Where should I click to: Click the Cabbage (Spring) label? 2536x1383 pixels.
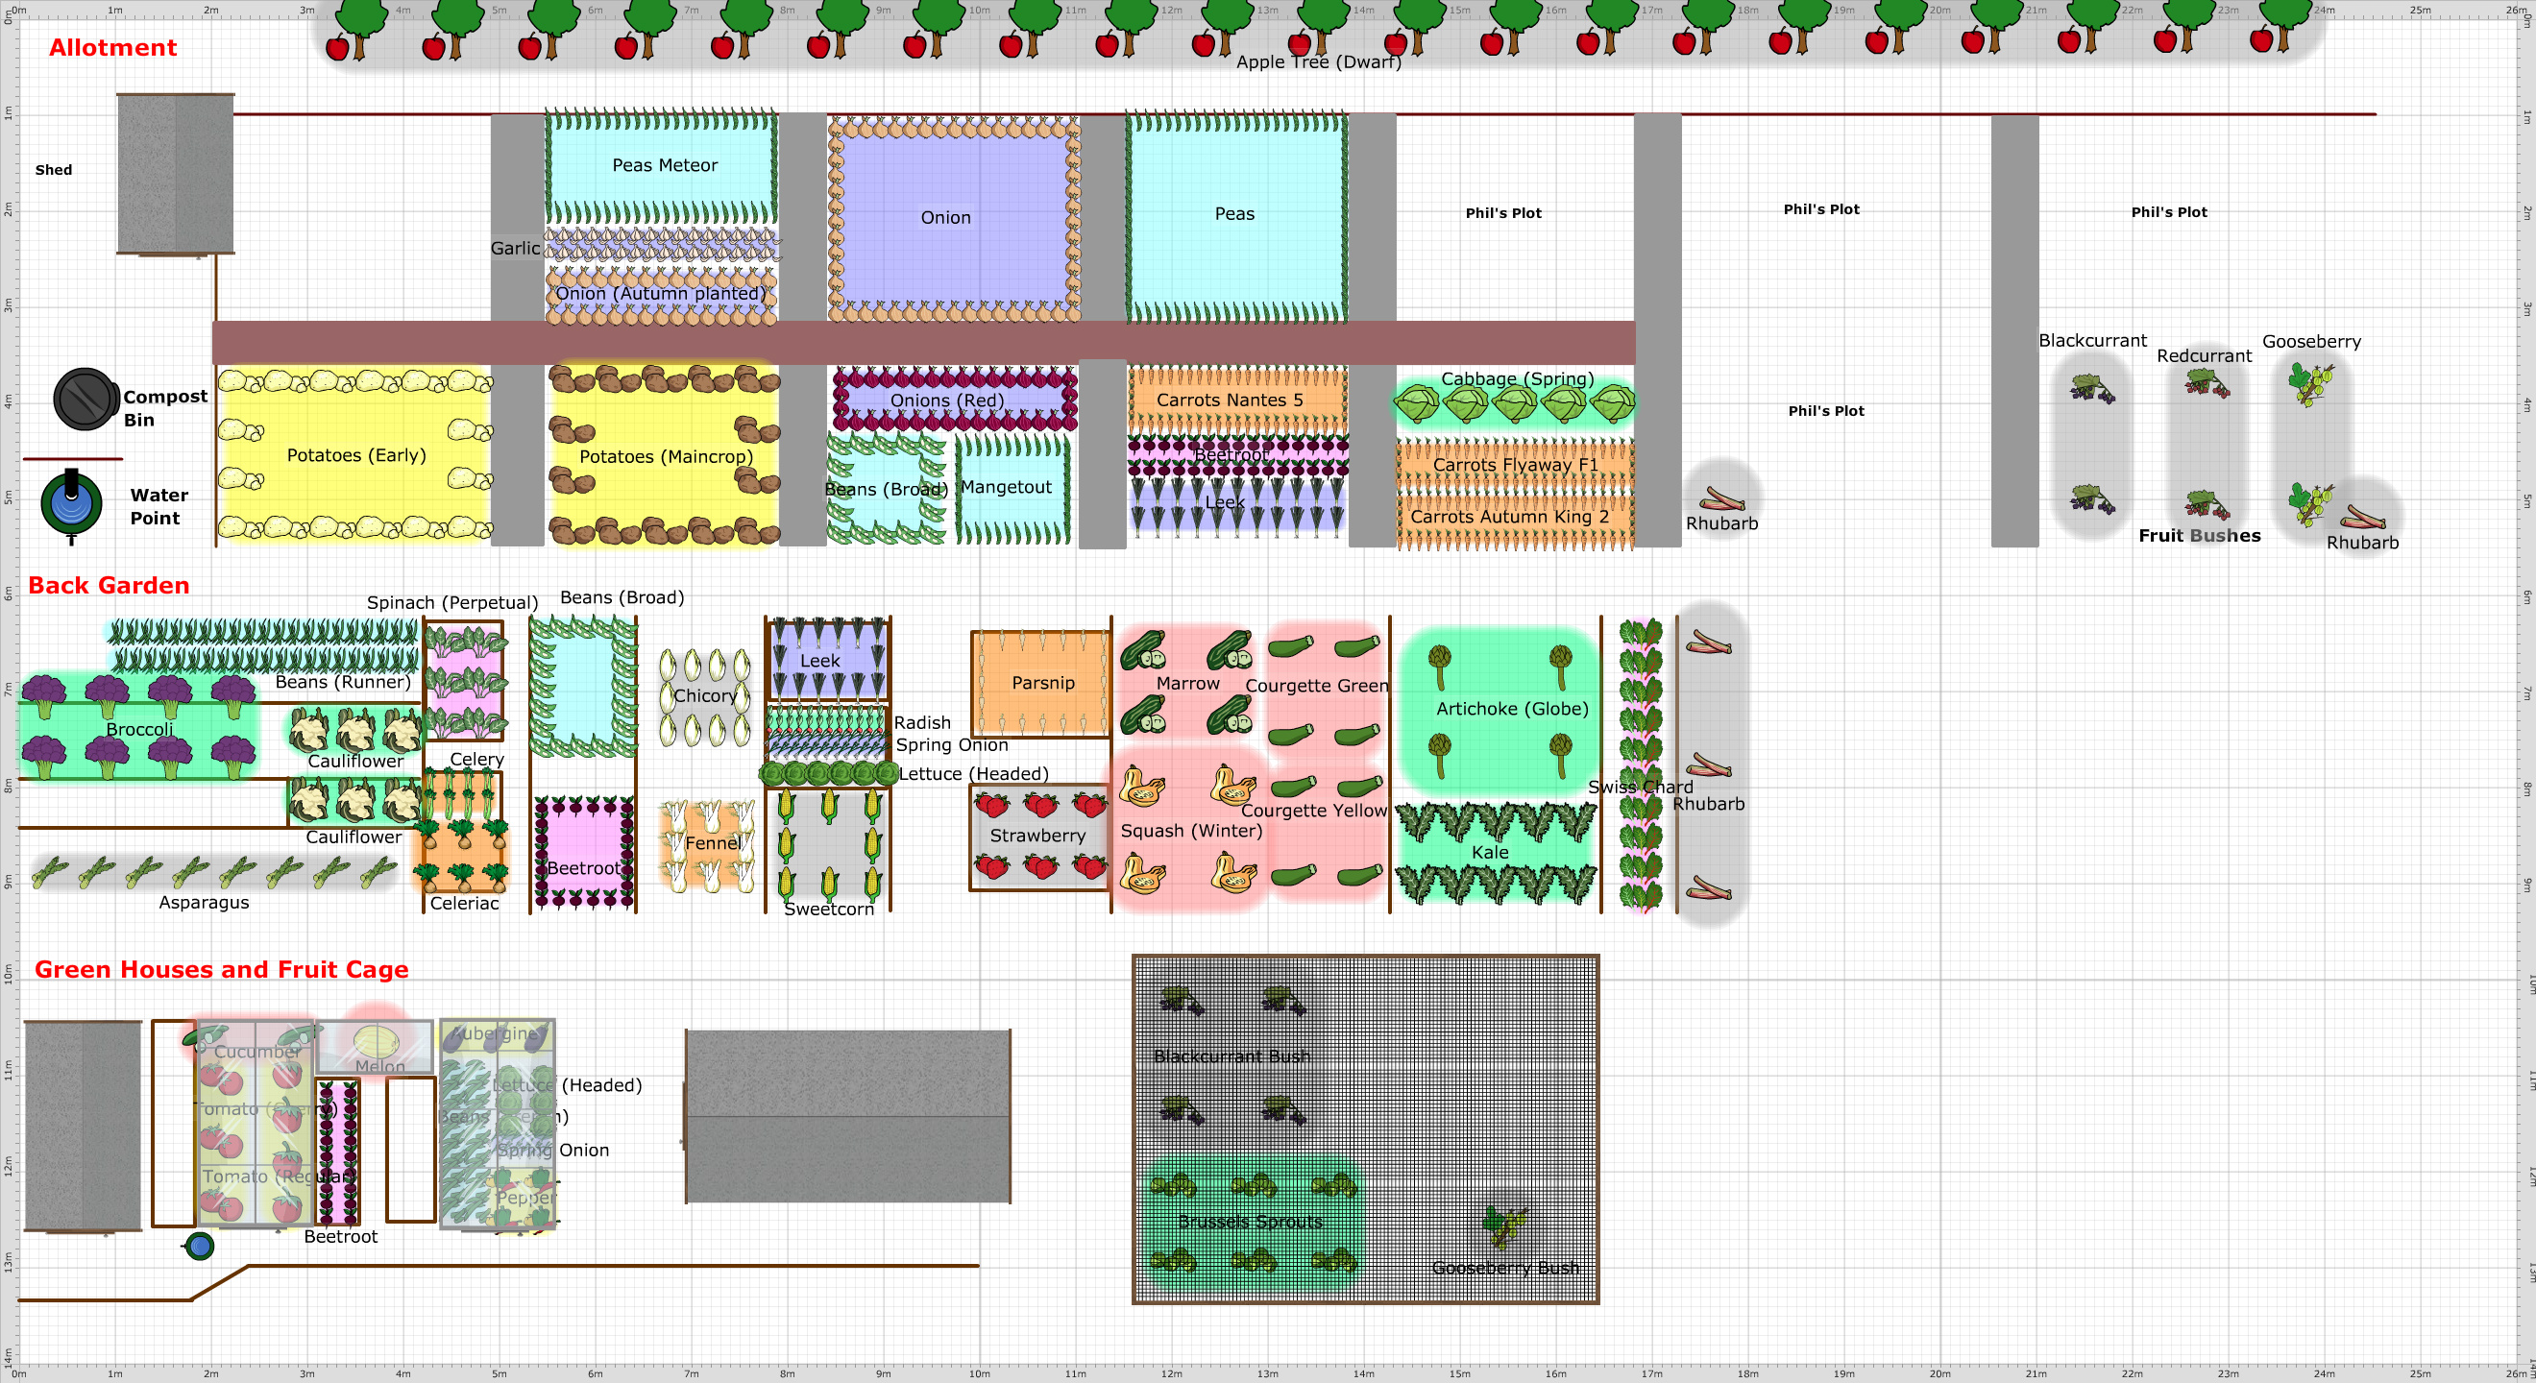[1517, 379]
